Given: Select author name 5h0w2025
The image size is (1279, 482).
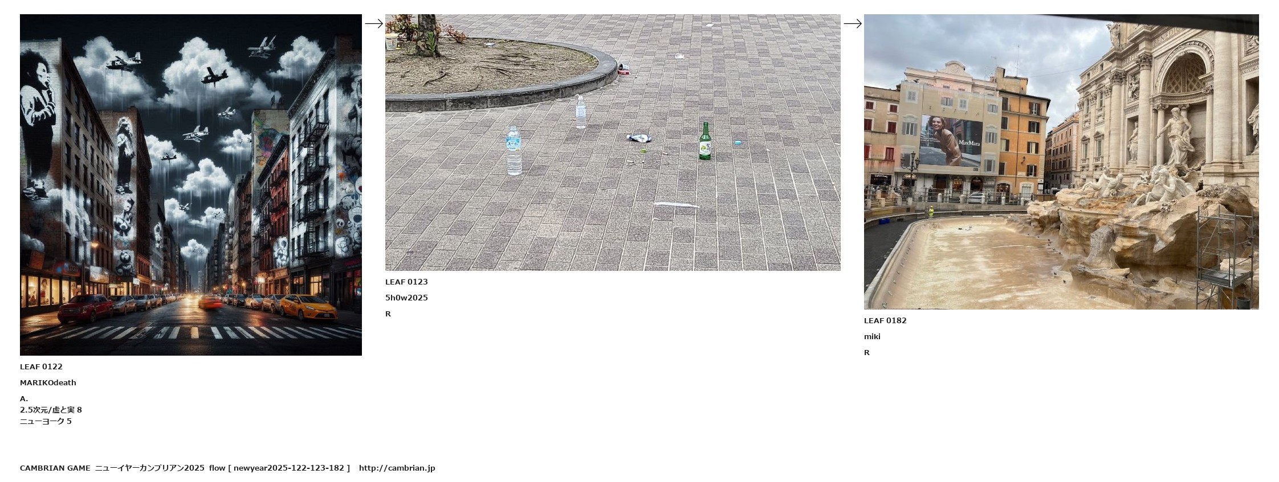Looking at the screenshot, I should [x=406, y=298].
